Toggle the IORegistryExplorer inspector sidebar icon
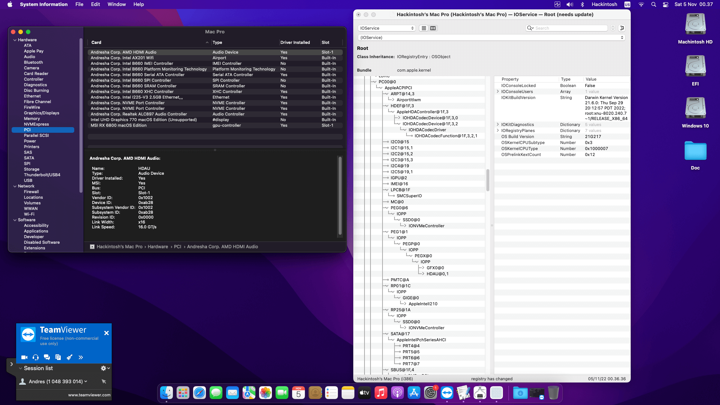This screenshot has height=405, width=720. 622,28
